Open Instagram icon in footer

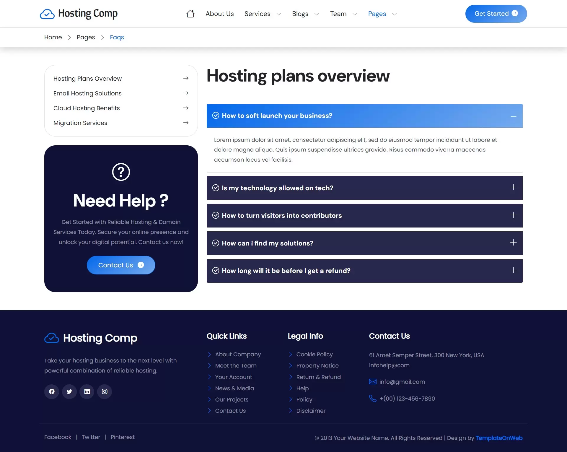pos(105,391)
